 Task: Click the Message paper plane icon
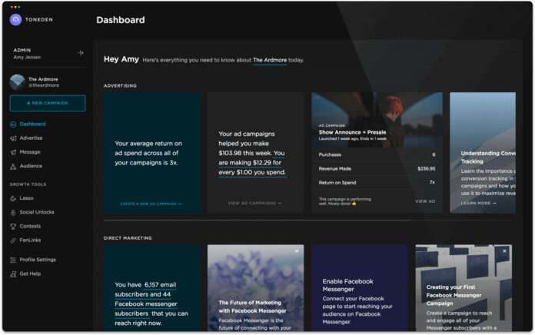point(13,152)
